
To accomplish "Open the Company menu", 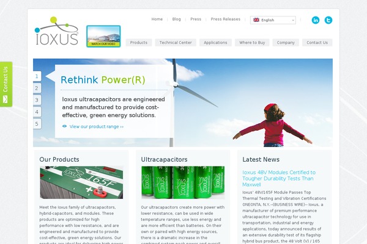I will 286,43.
